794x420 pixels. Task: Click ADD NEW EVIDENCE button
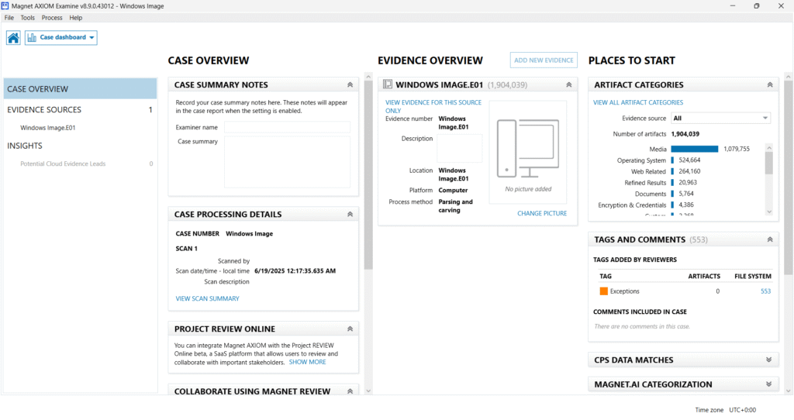(x=544, y=60)
